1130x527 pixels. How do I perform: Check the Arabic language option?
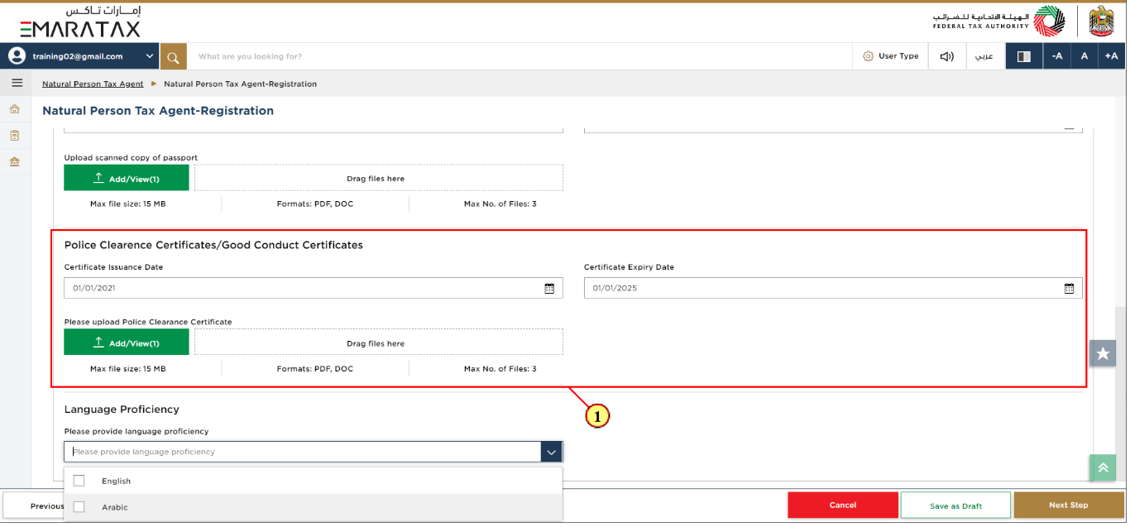(x=79, y=507)
